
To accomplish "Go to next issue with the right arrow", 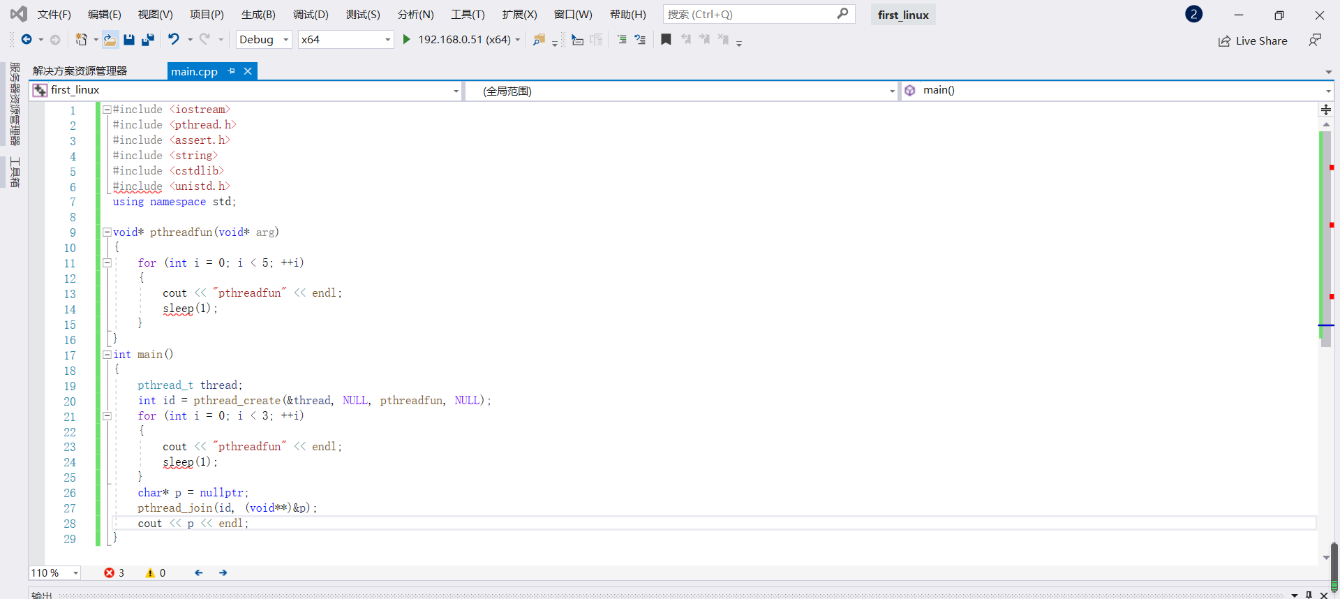I will pos(223,573).
